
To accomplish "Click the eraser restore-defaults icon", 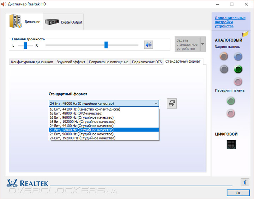I will click(172, 104).
